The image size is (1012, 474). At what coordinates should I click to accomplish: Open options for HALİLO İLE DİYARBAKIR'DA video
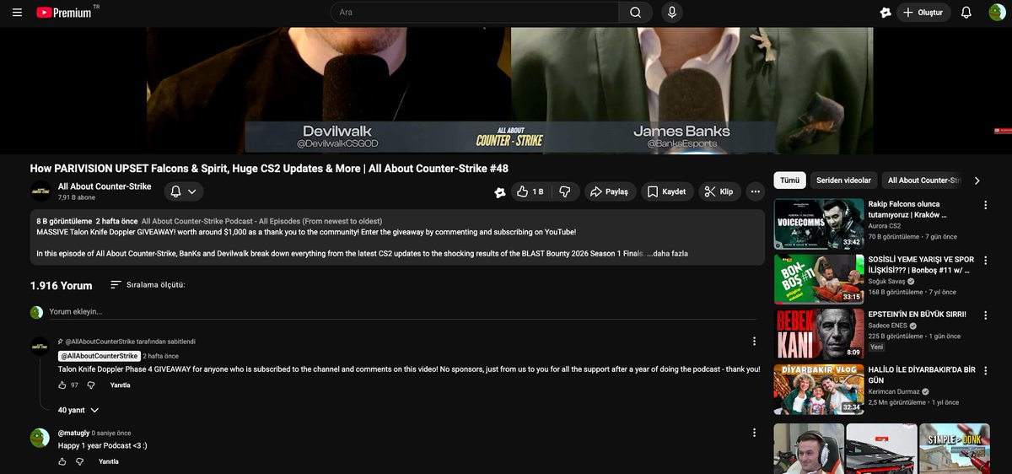986,370
